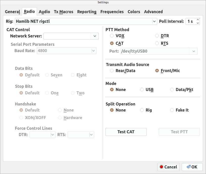The height and width of the screenshot is (174, 206).
Task: Click the Test CAT button
Action: pos(126,132)
